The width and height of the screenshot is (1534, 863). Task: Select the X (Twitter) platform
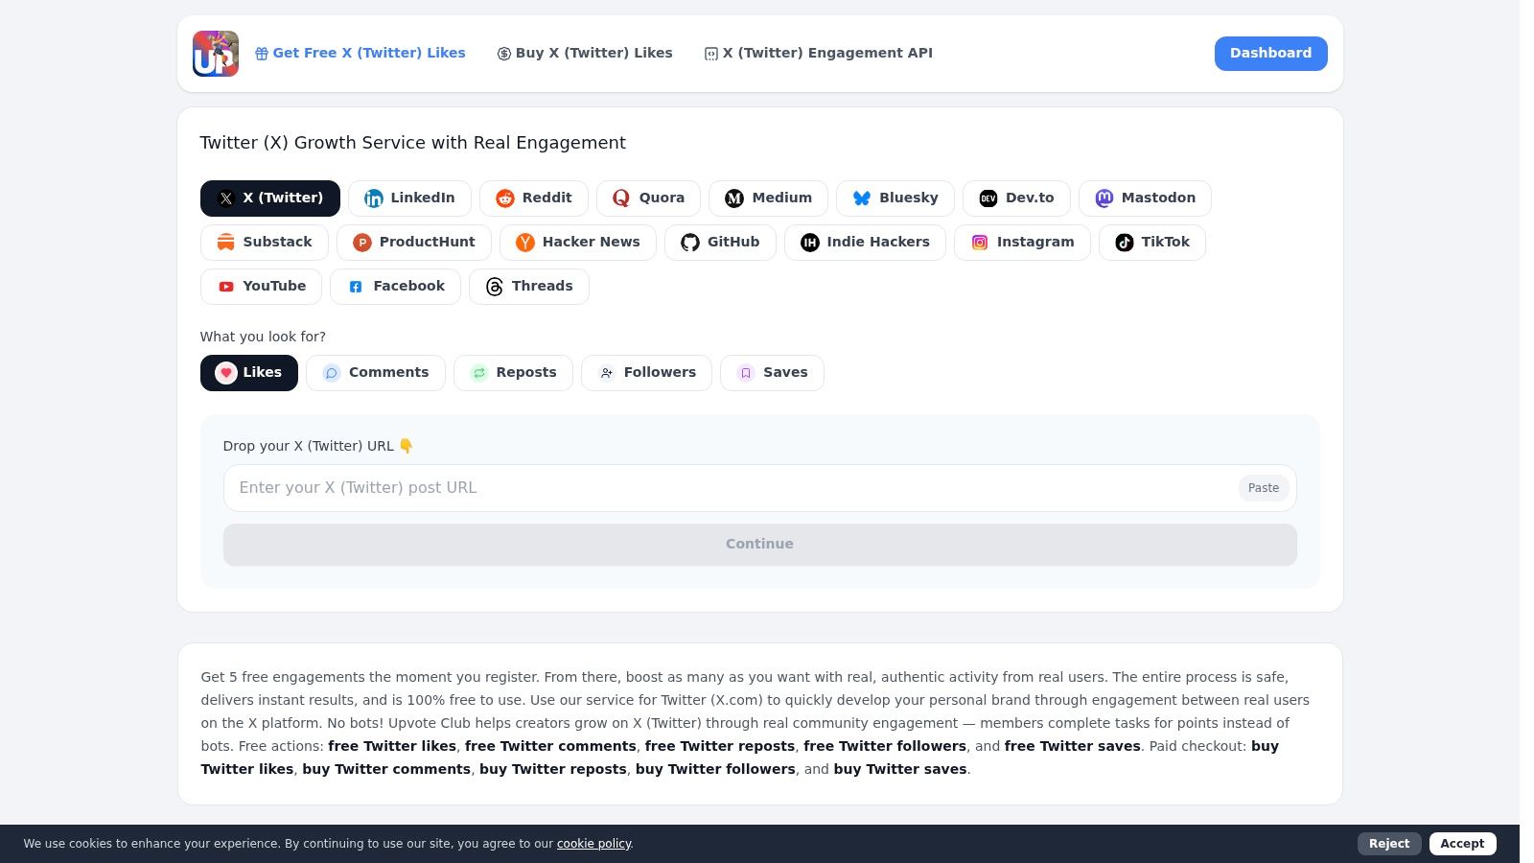click(270, 198)
